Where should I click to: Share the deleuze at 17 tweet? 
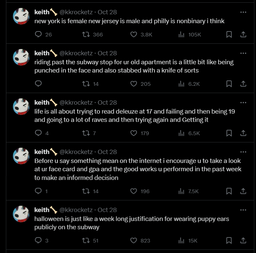coord(243,133)
